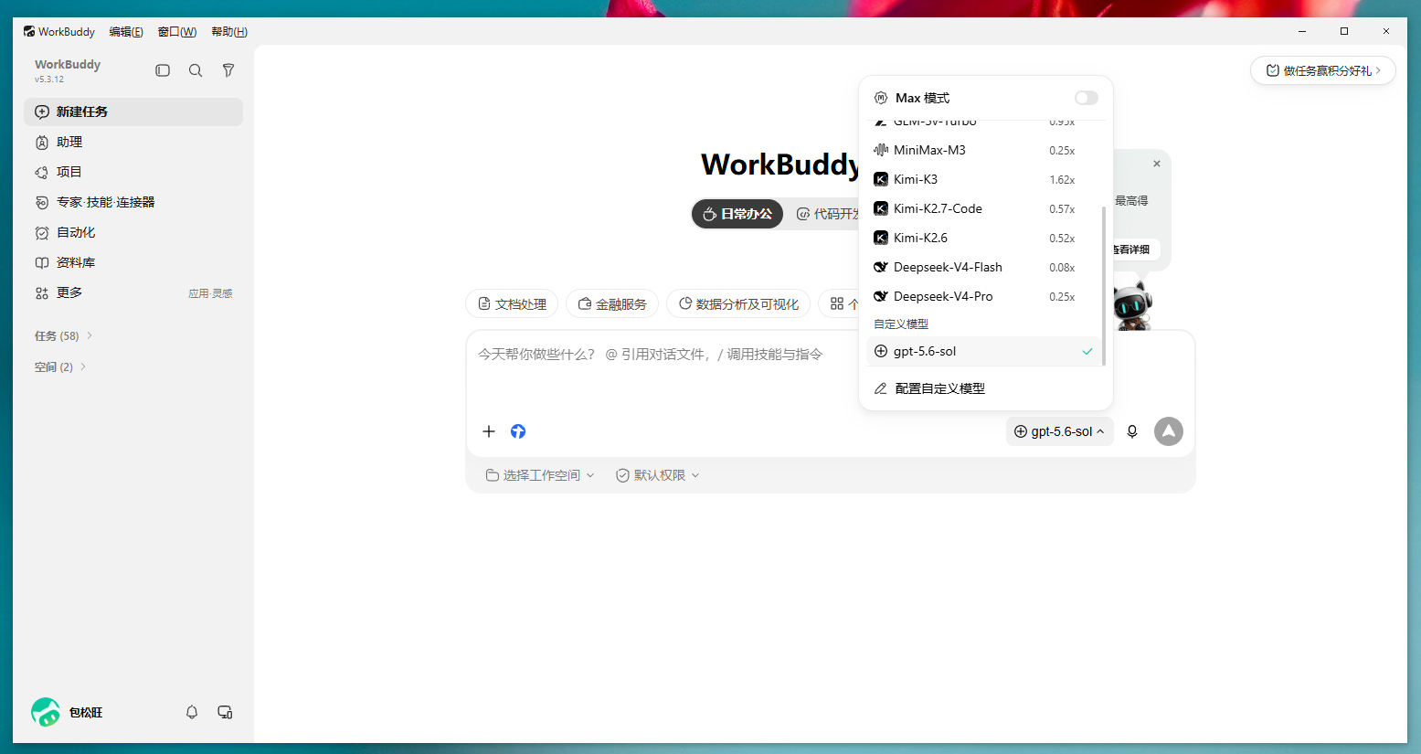Open 配置自定义模型 settings

(x=986, y=388)
